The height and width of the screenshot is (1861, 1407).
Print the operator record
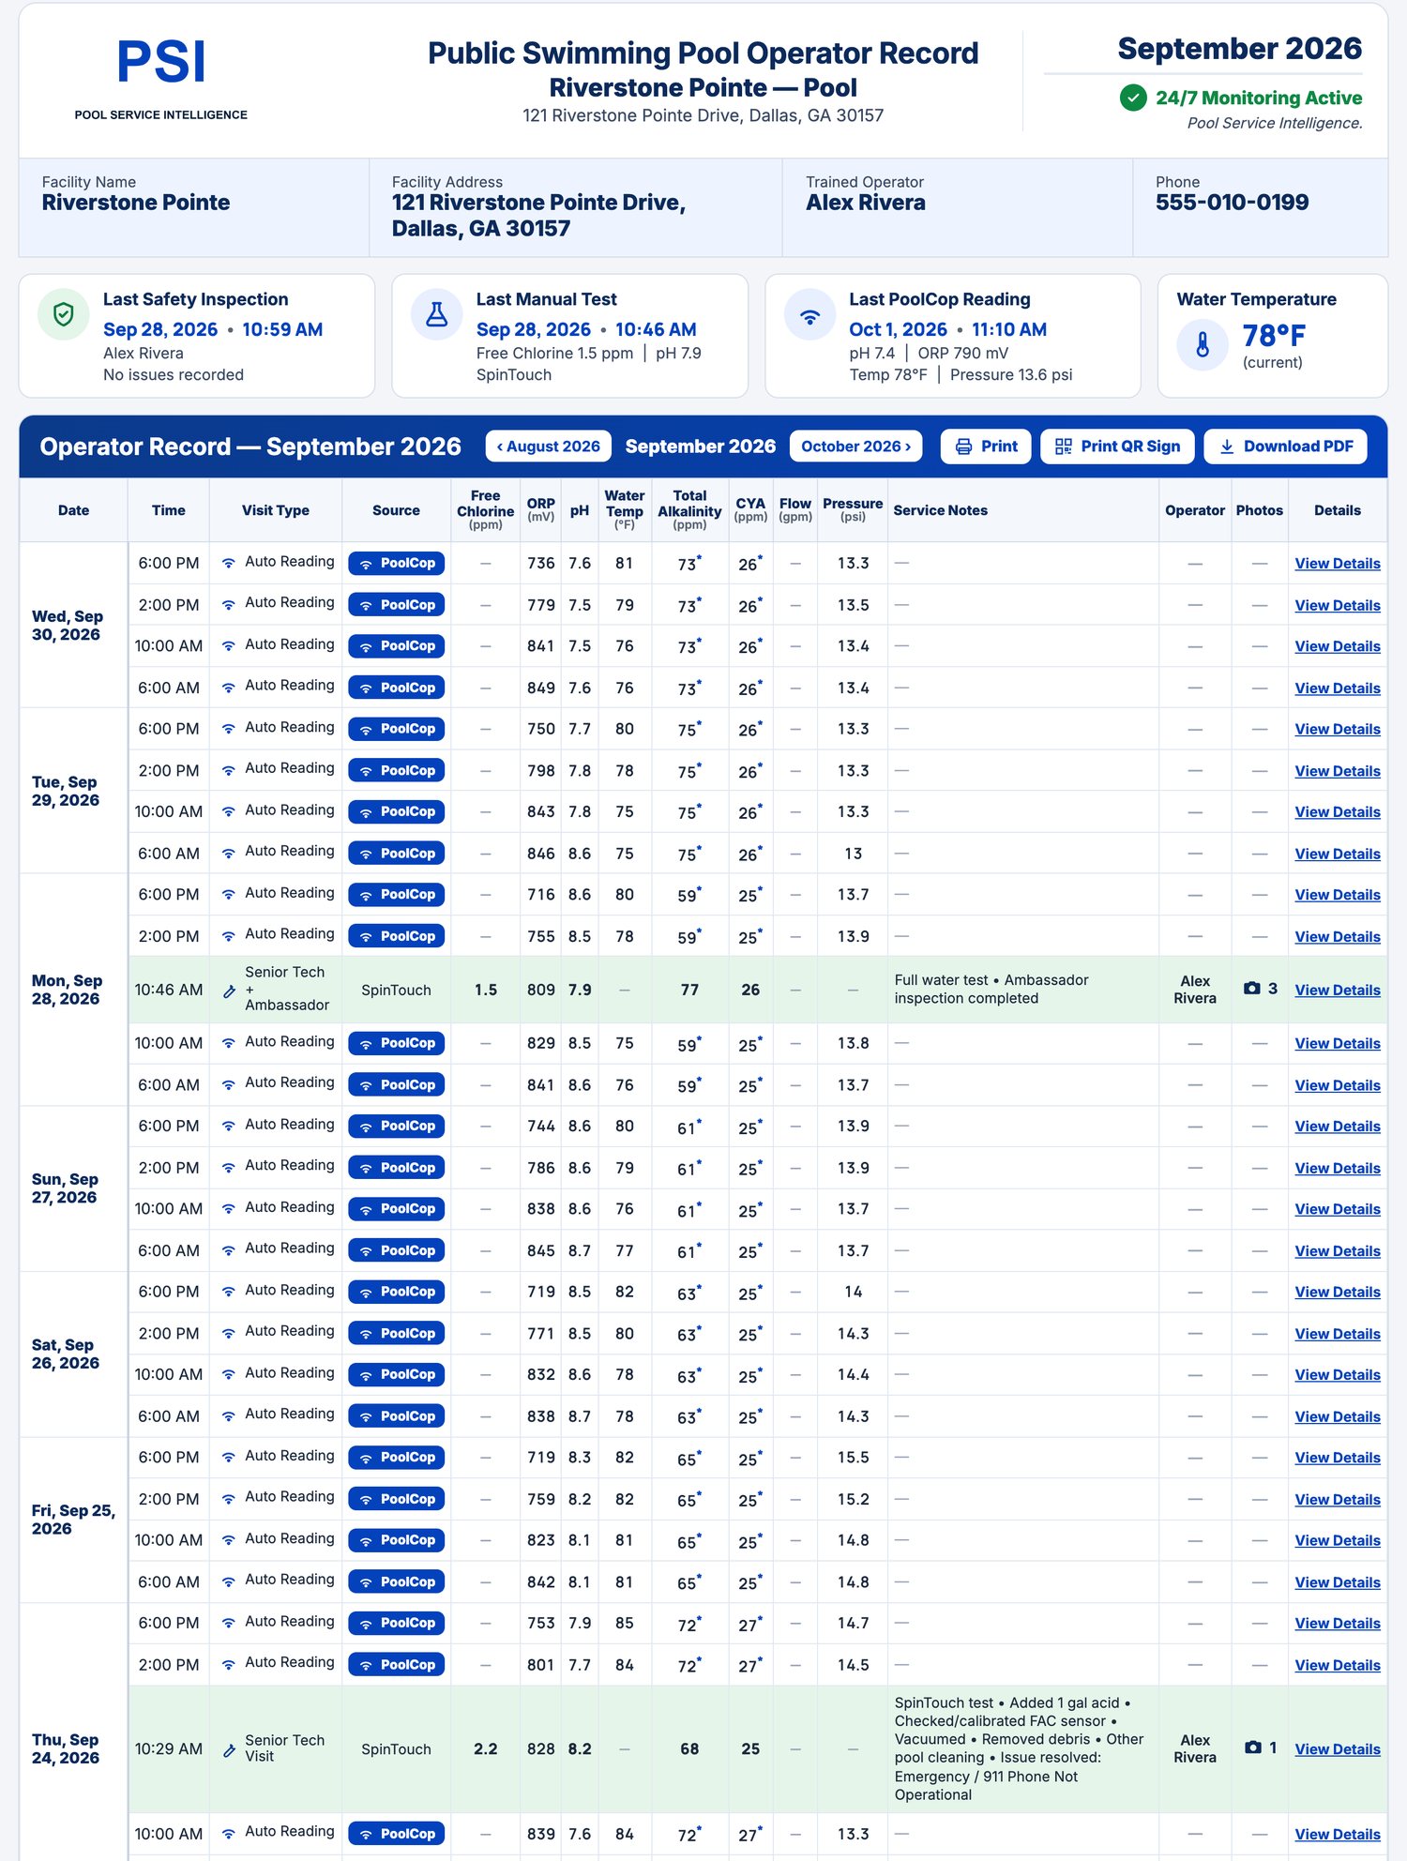pyautogui.click(x=986, y=446)
